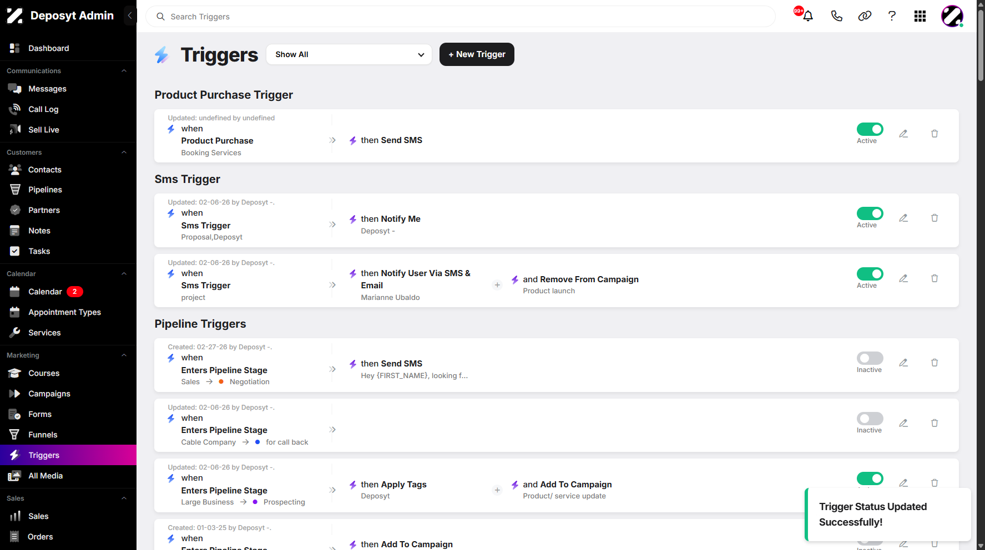Open the help question mark icon
This screenshot has height=550, width=985.
click(x=892, y=16)
